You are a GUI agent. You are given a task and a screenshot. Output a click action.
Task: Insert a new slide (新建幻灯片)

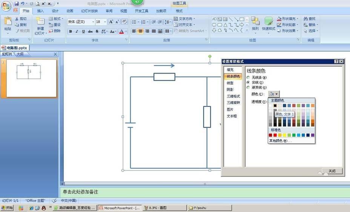click(x=40, y=25)
